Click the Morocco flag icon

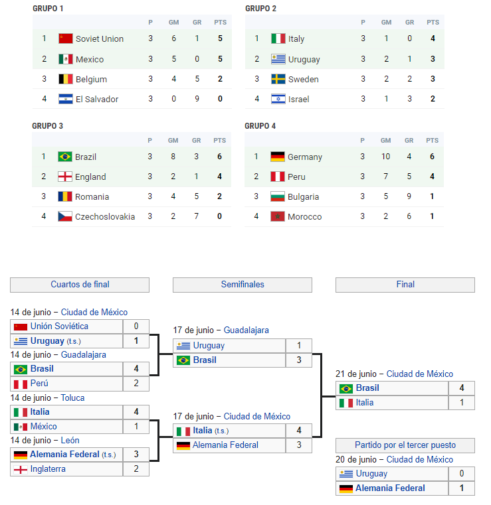(x=278, y=216)
